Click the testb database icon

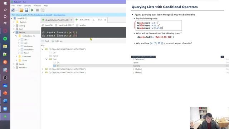(x=17, y=64)
